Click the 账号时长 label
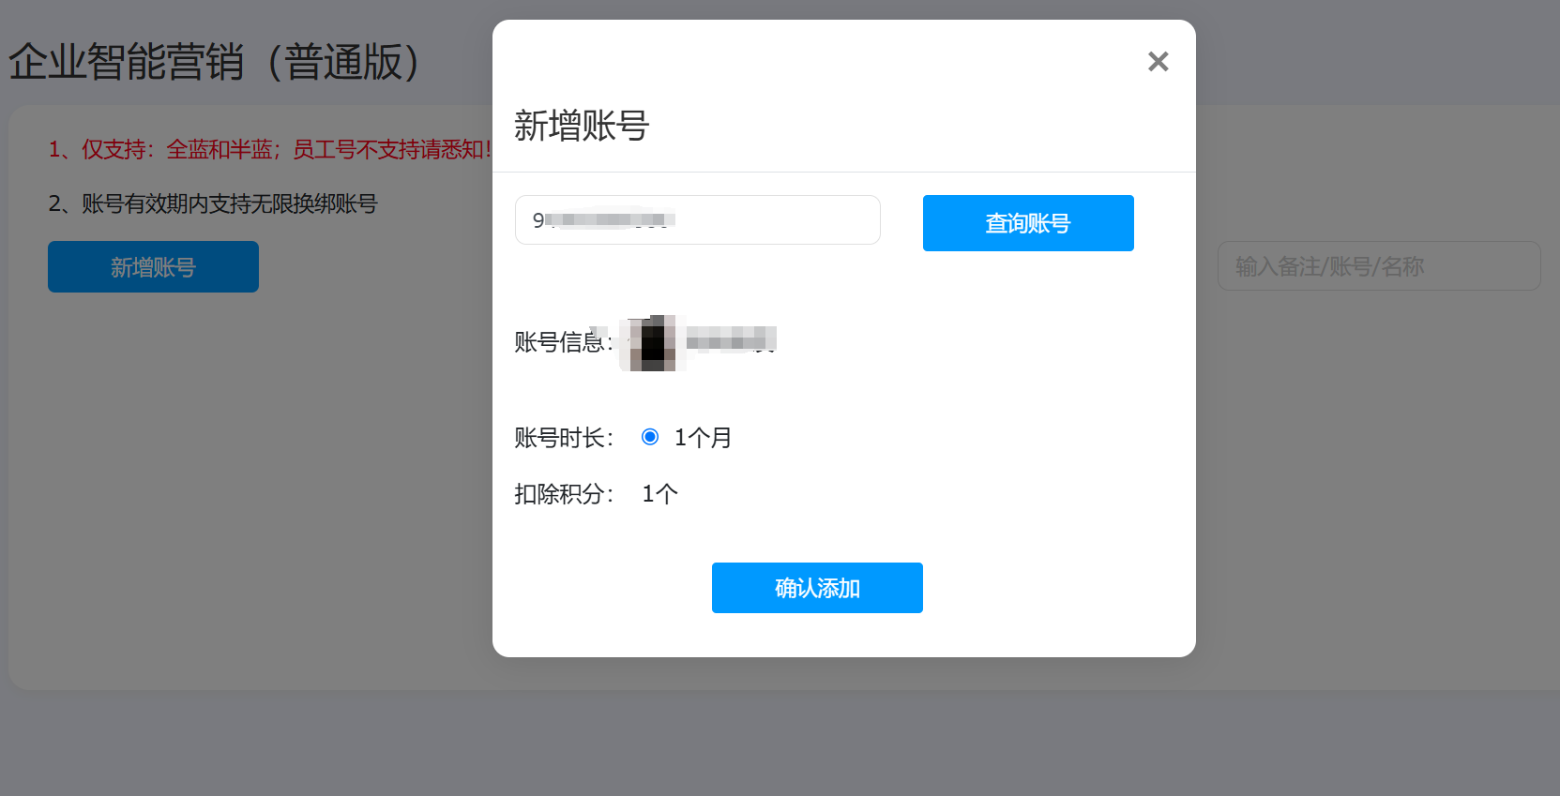The height and width of the screenshot is (796, 1560). pyautogui.click(x=564, y=438)
